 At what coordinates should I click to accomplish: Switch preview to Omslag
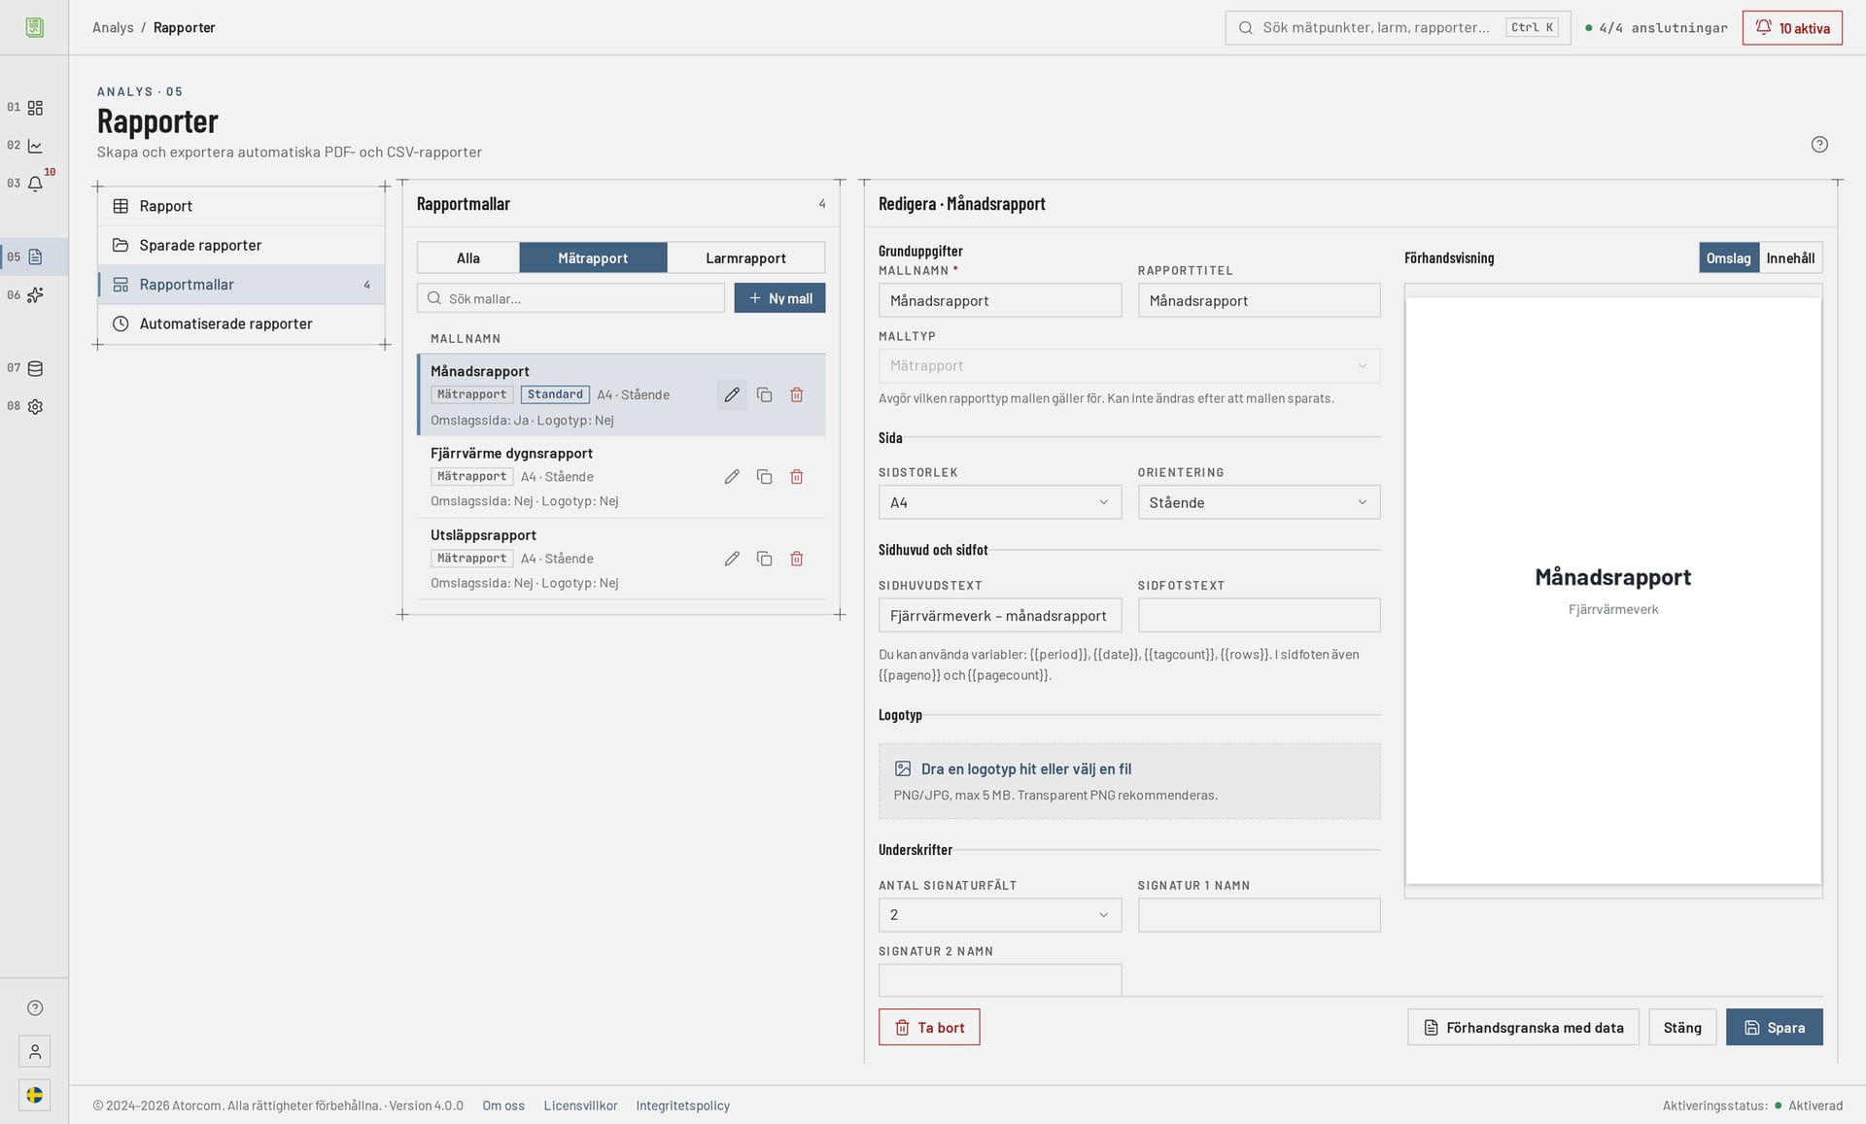click(x=1728, y=257)
